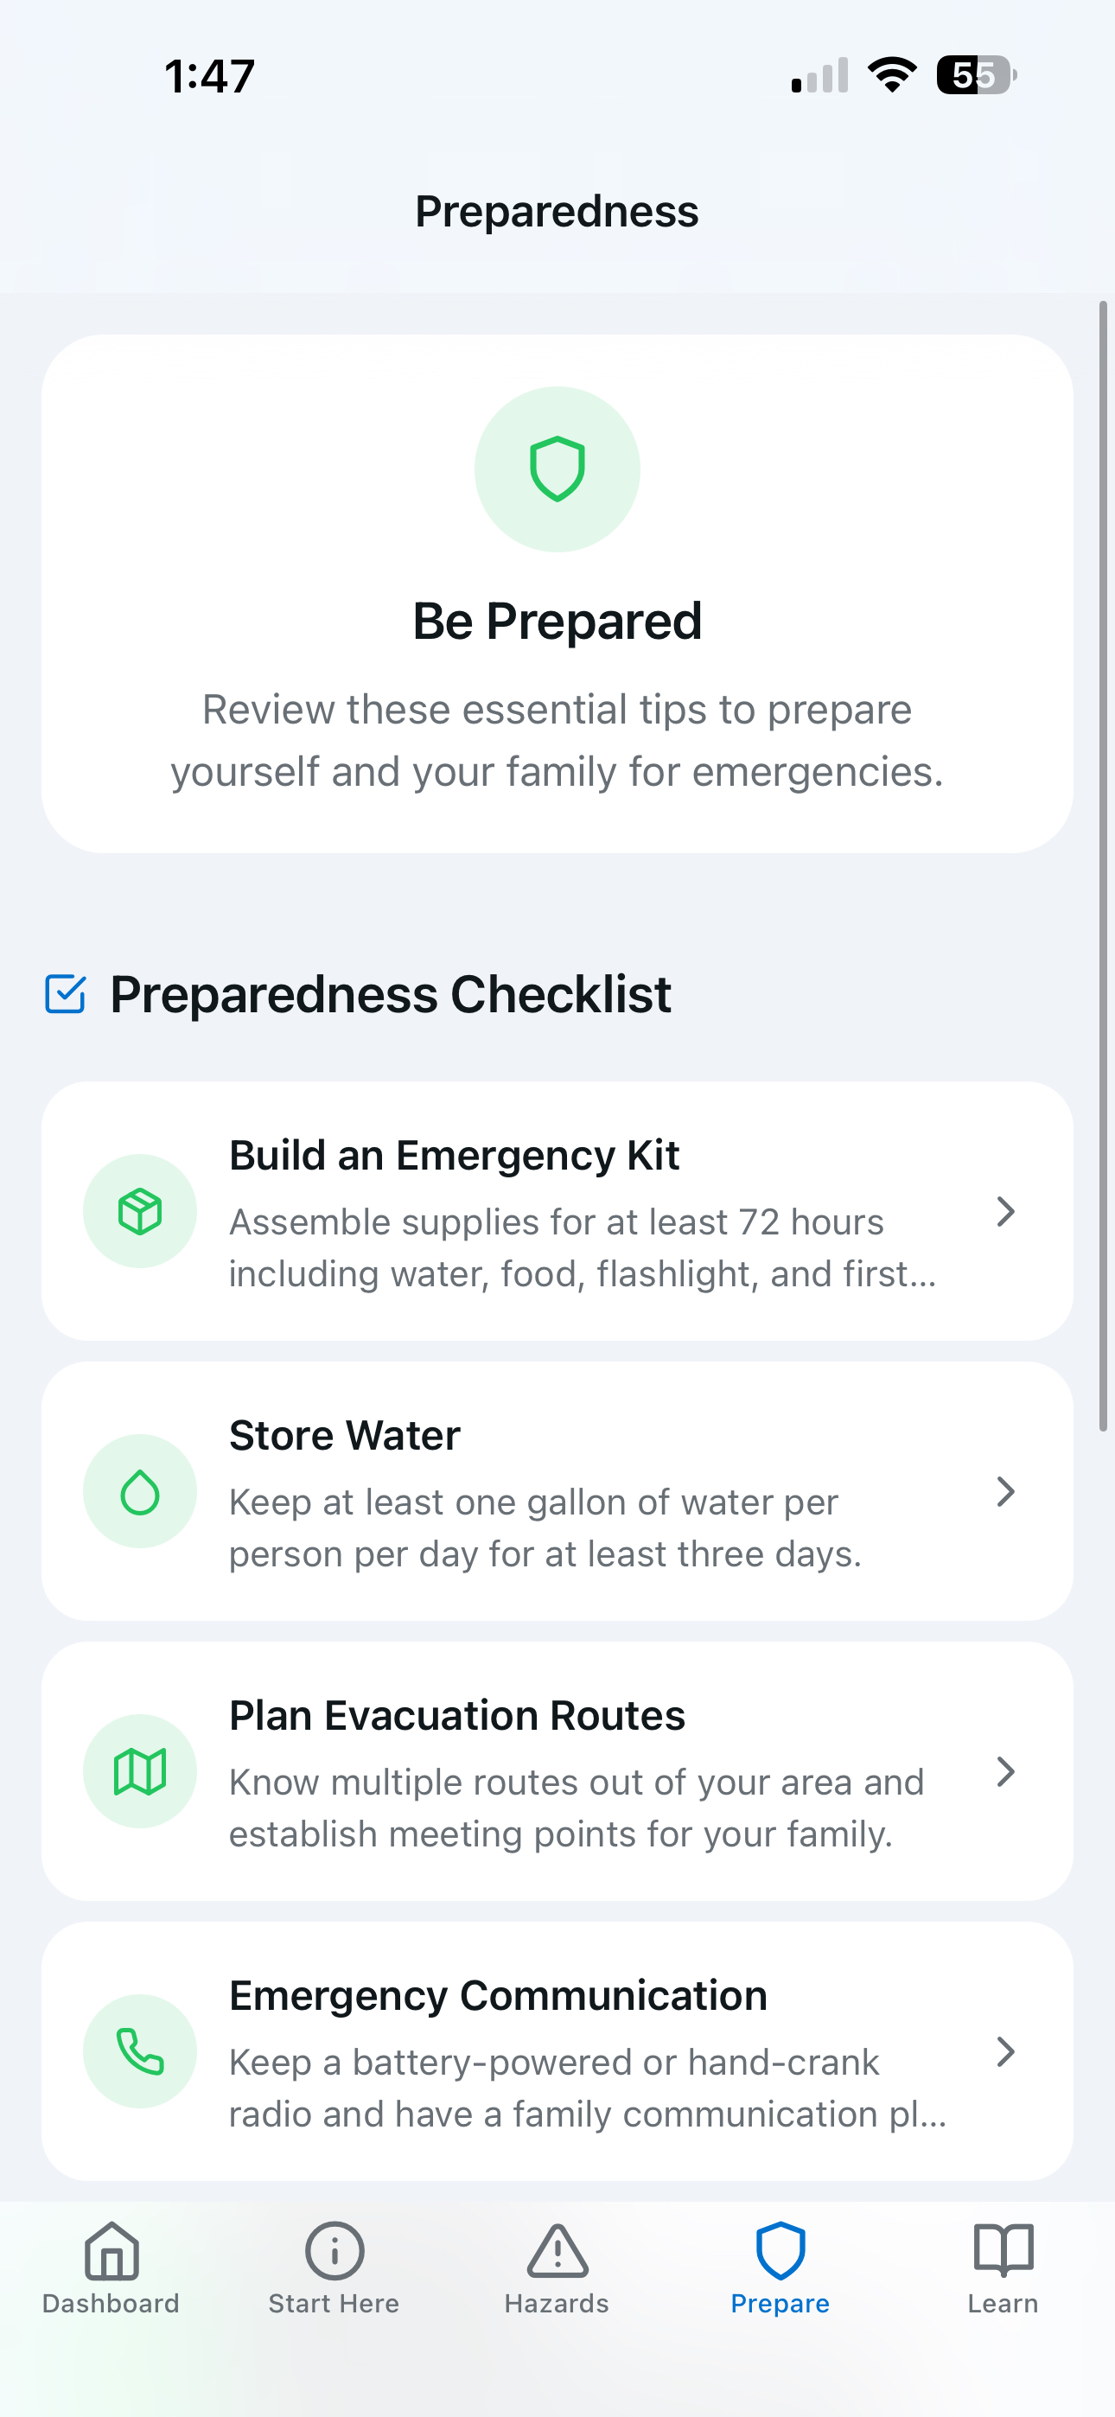
Task: Switch to the Dashboard tab
Action: (x=111, y=2267)
